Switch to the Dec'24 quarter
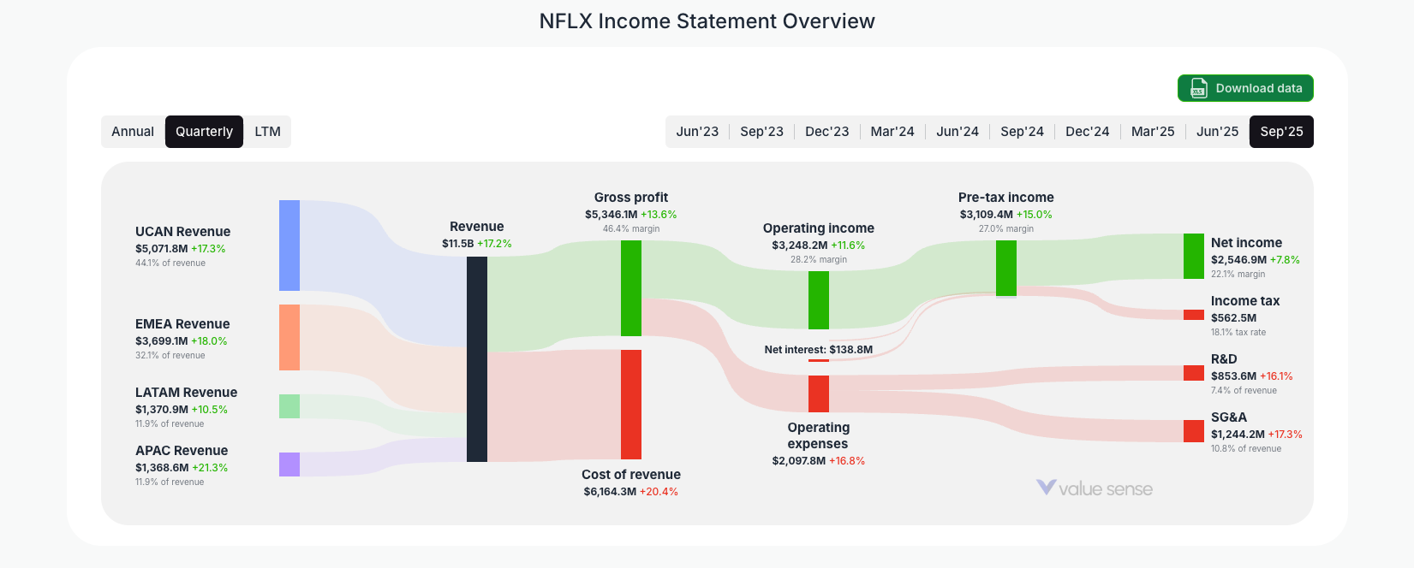The width and height of the screenshot is (1414, 568). coord(1087,131)
